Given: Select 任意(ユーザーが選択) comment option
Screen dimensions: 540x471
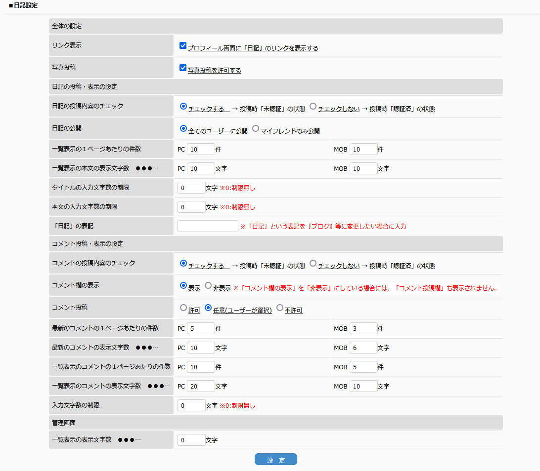Looking at the screenshot, I should [208, 308].
